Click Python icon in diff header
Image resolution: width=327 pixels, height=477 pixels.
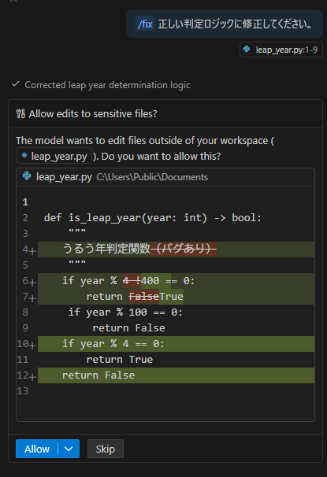point(27,176)
